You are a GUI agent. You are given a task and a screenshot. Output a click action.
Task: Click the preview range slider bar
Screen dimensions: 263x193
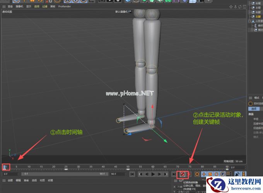click(x=65, y=174)
